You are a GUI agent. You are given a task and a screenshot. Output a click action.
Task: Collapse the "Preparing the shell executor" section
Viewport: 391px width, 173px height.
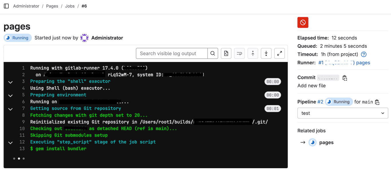pos(10,82)
